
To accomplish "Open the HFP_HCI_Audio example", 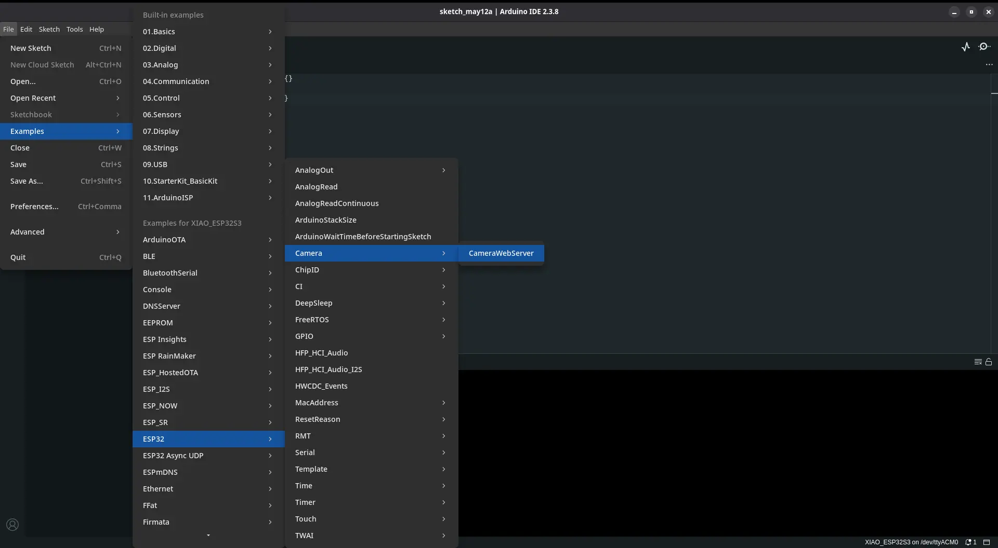I will click(x=372, y=353).
